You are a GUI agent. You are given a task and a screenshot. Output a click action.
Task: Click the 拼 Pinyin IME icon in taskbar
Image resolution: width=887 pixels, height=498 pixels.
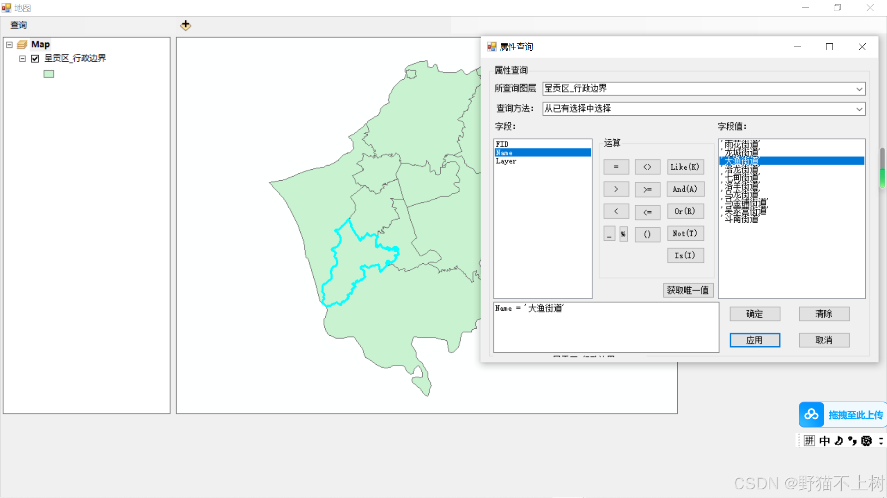point(808,441)
